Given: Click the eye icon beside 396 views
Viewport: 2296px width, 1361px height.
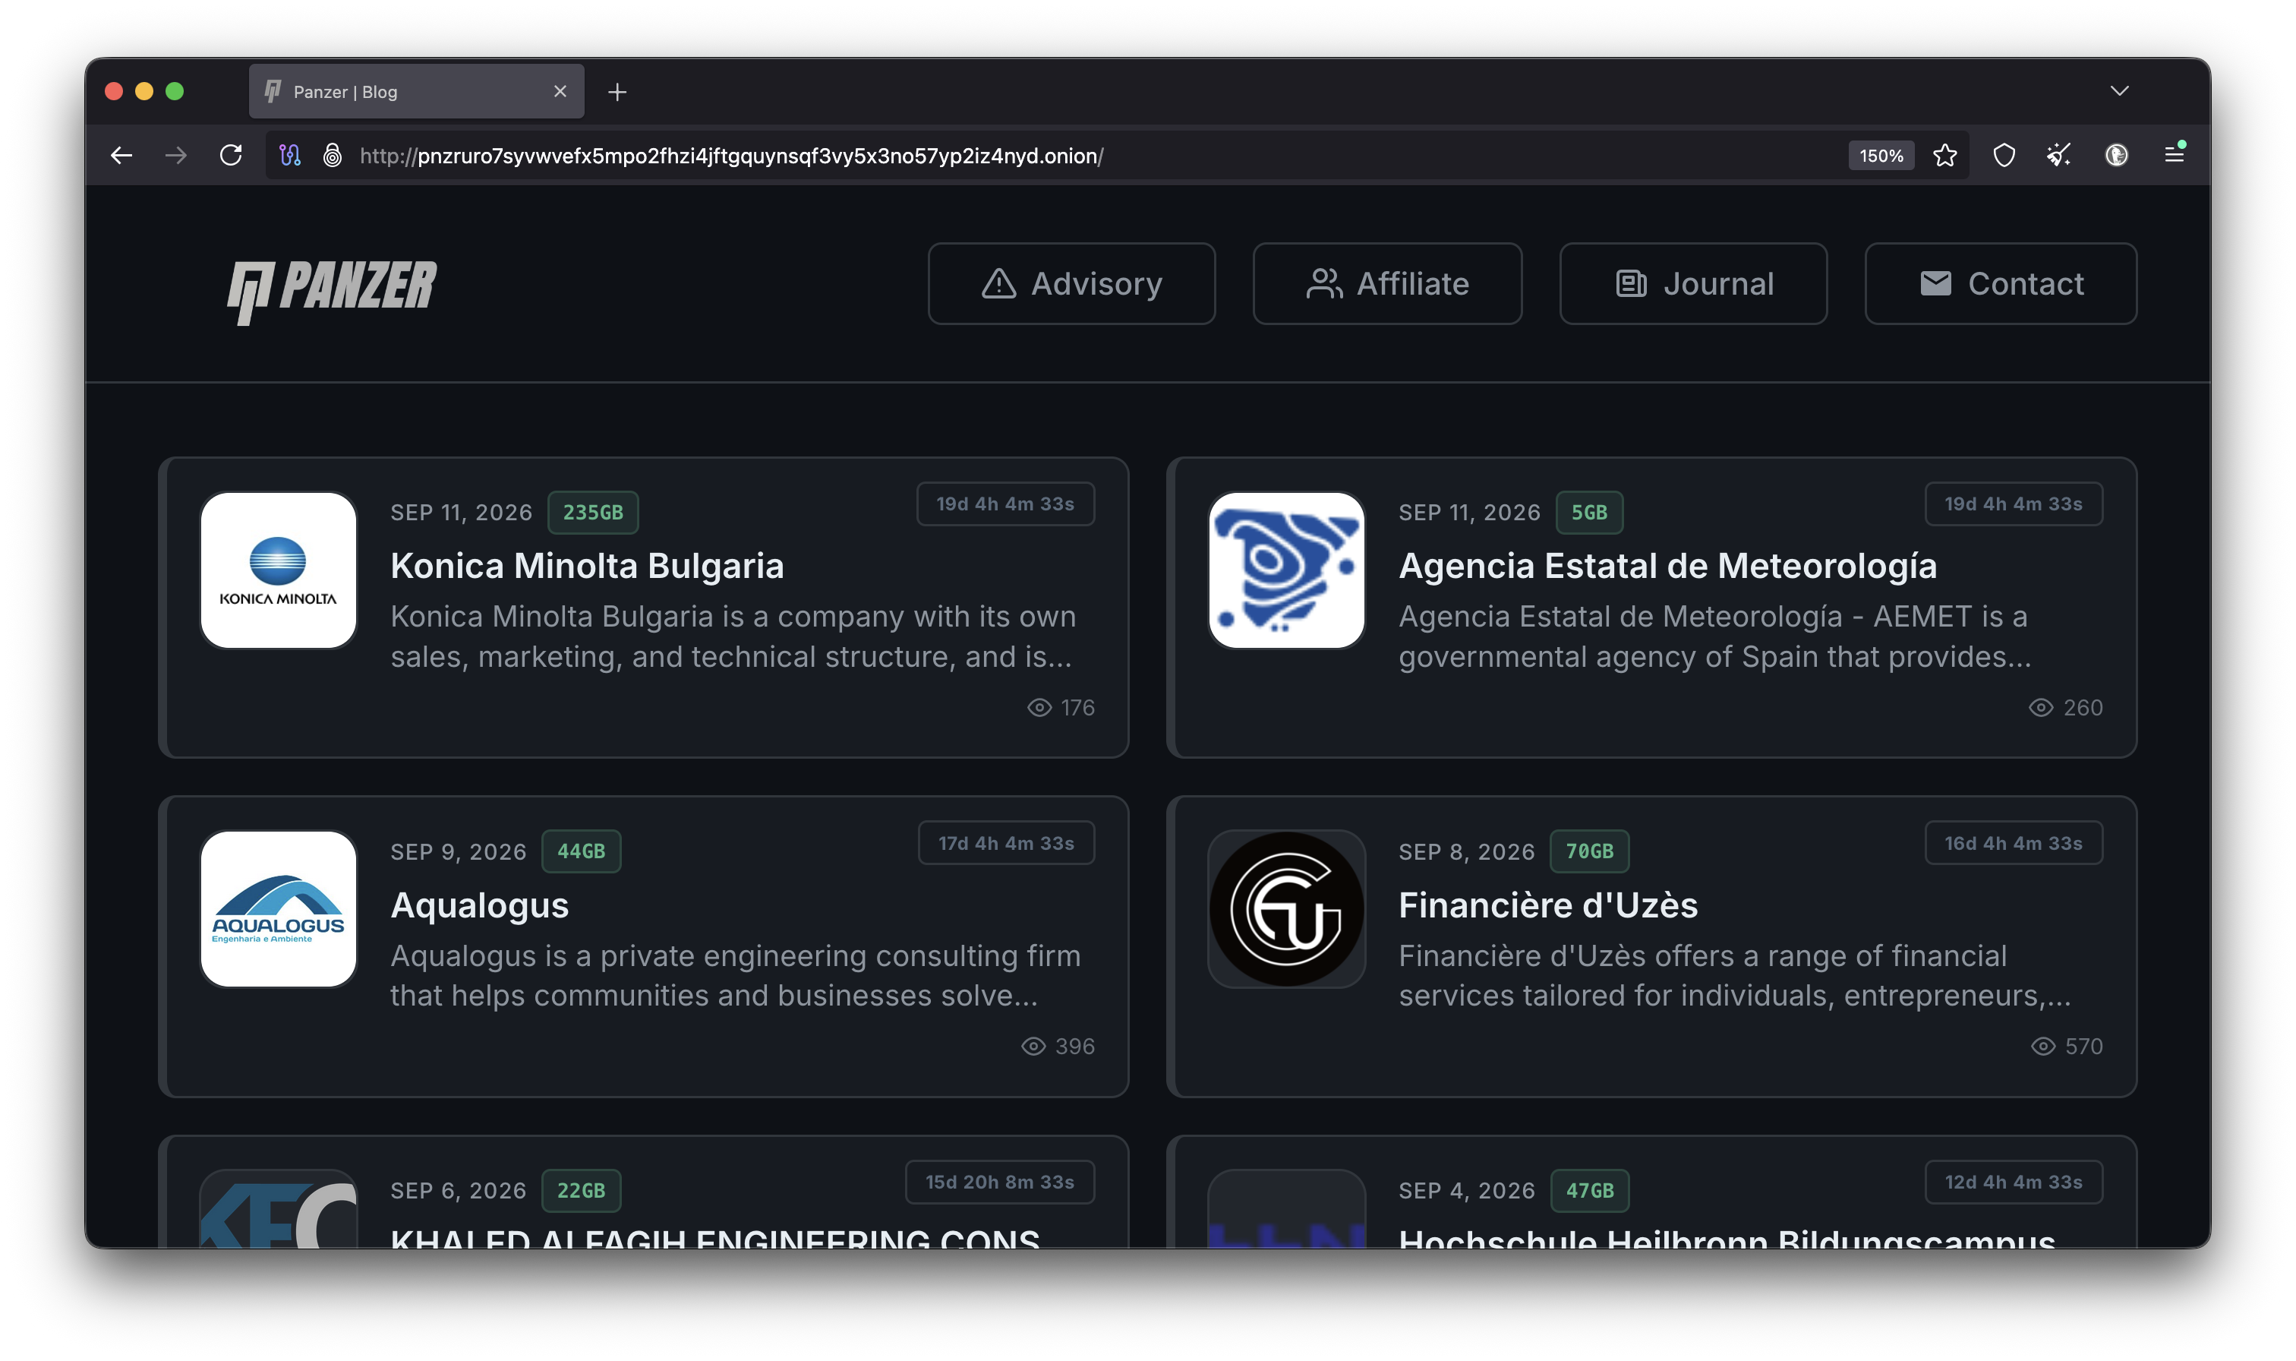Looking at the screenshot, I should pos(1033,1047).
